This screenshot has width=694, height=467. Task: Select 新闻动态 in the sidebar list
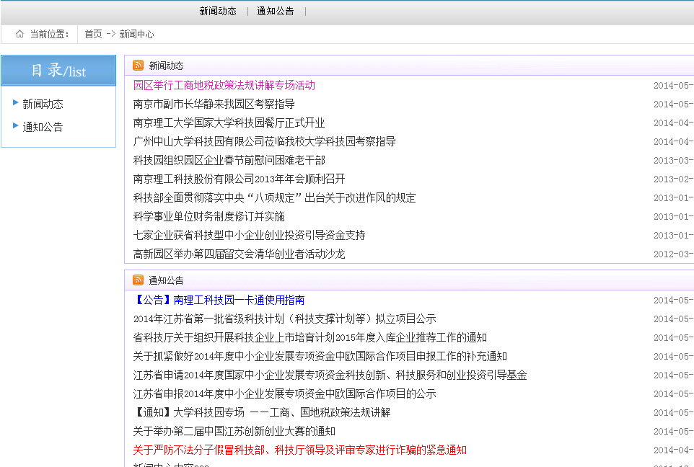pyautogui.click(x=43, y=104)
